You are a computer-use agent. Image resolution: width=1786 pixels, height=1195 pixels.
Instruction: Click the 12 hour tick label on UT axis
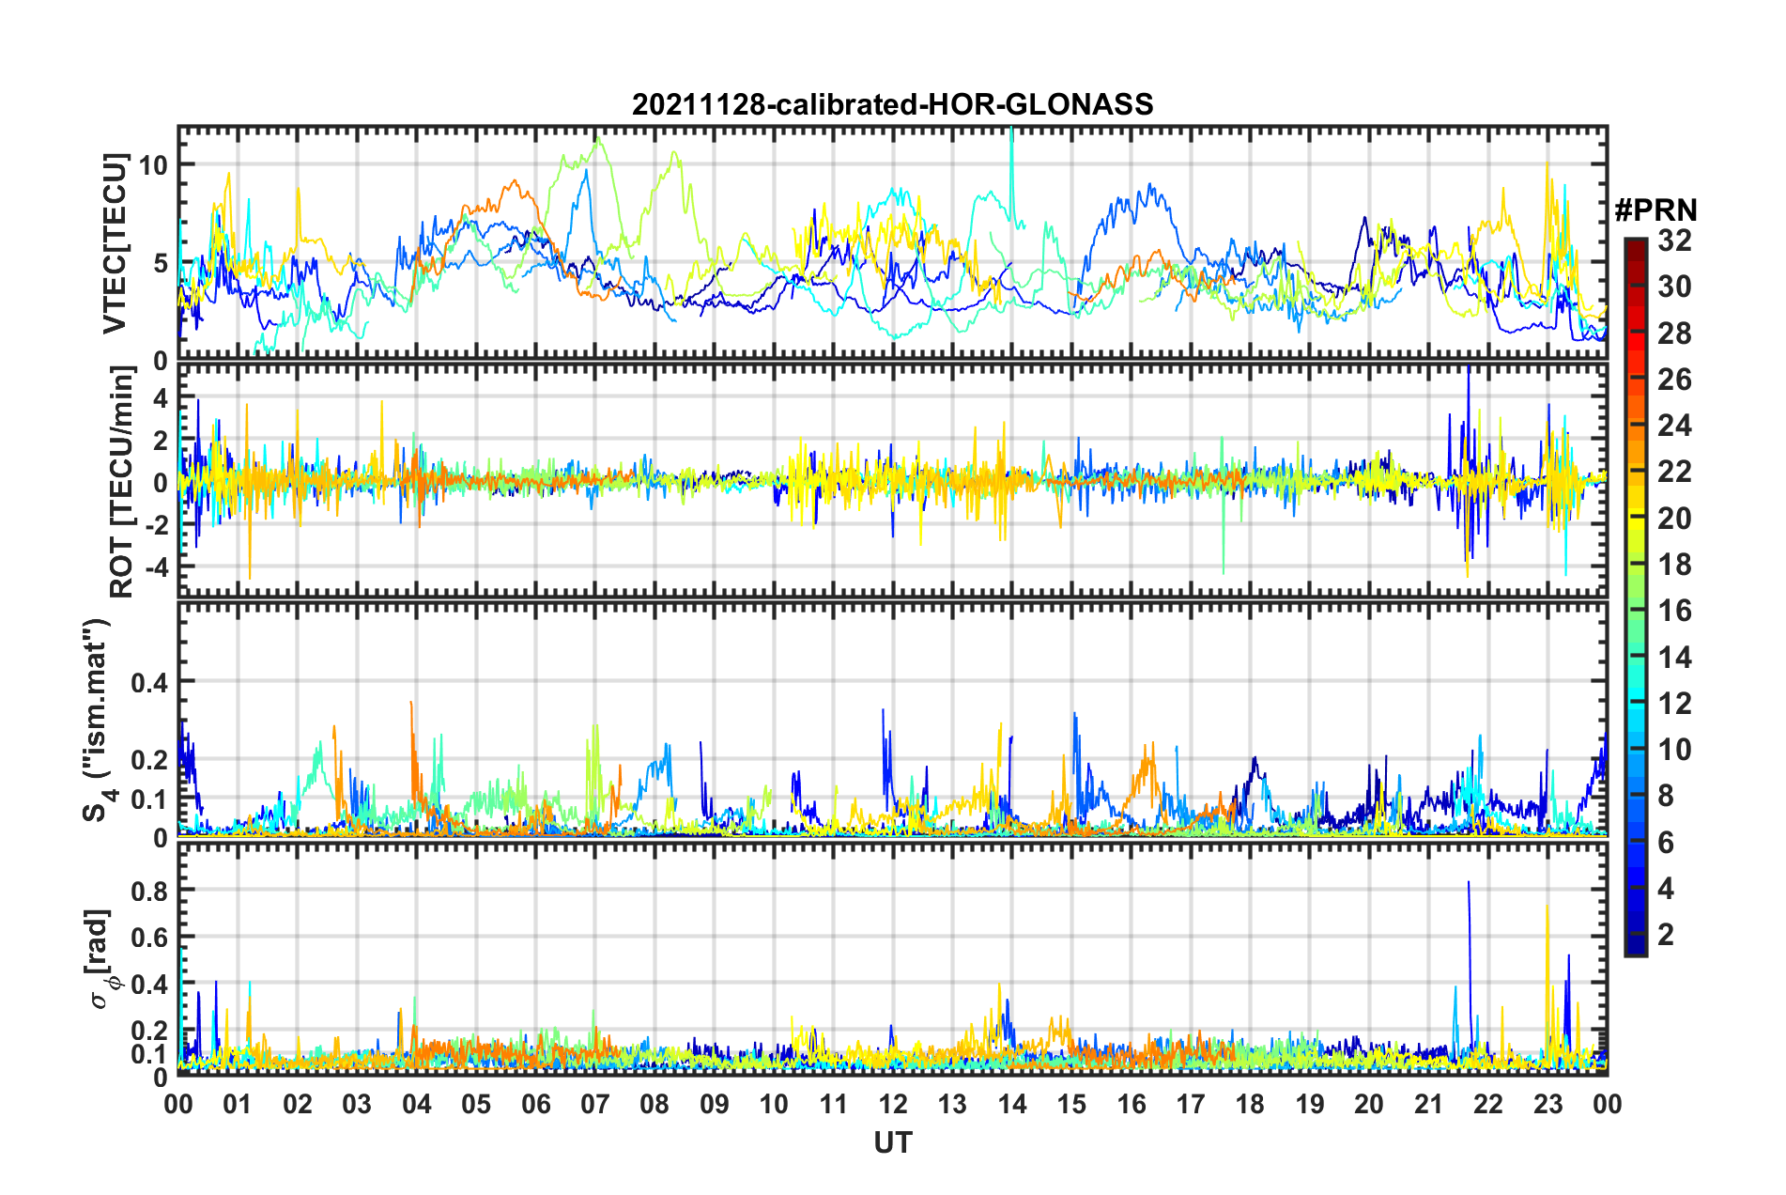coord(892,1104)
